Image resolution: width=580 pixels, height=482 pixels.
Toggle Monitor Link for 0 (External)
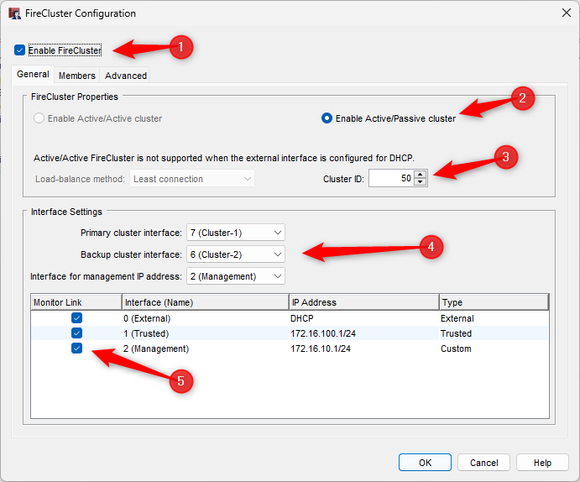[76, 318]
